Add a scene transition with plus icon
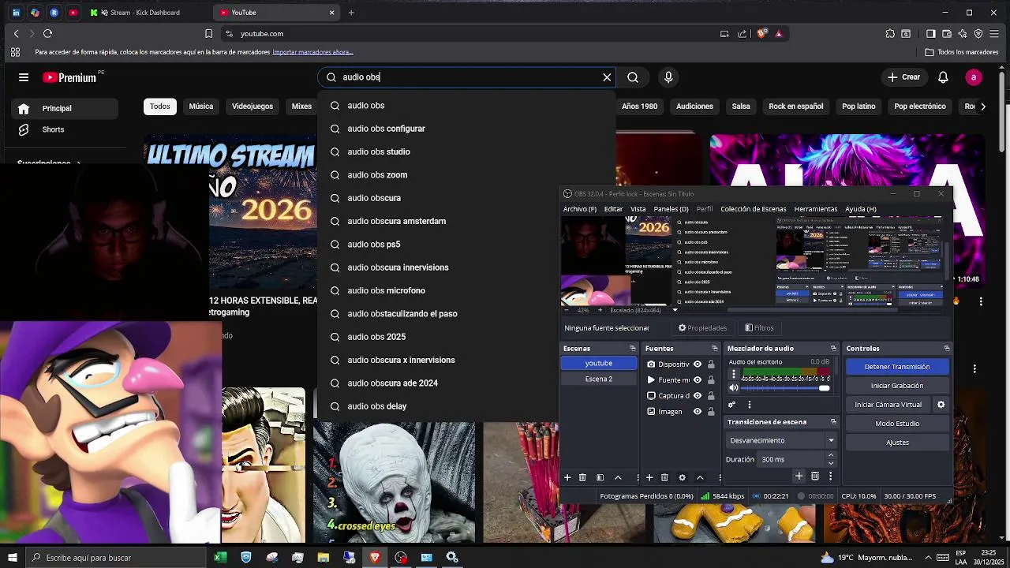 (x=799, y=476)
